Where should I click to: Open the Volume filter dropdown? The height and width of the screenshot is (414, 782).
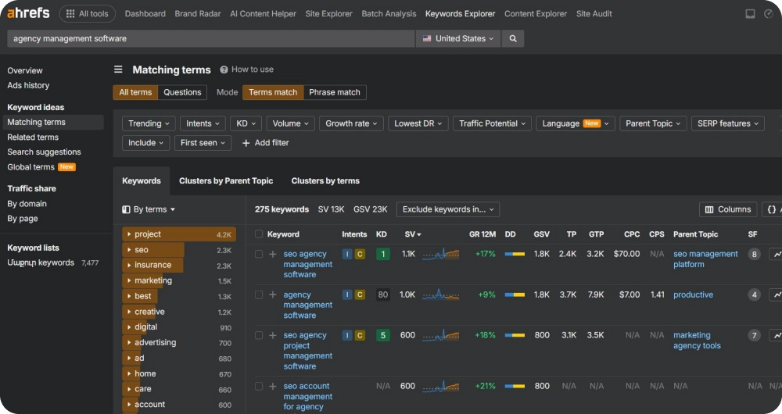pyautogui.click(x=290, y=123)
